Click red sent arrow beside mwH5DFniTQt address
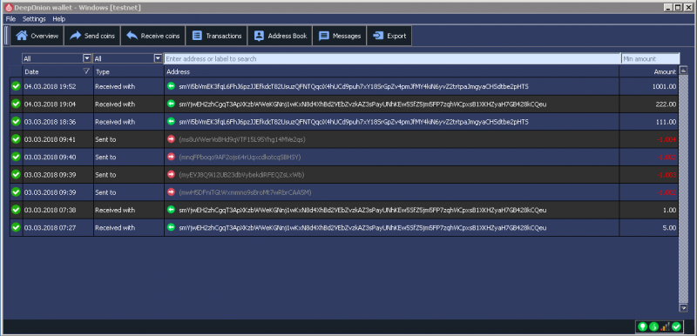Image resolution: width=697 pixels, height=336 pixels. [x=171, y=192]
